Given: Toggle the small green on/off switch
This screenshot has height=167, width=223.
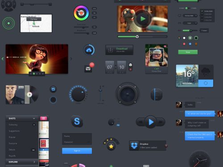Looking at the screenshot, I should 187,8.
